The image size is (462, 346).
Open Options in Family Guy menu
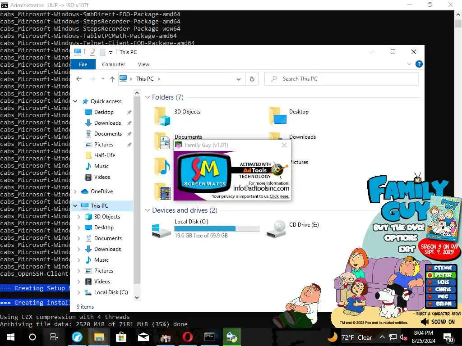[401, 238]
